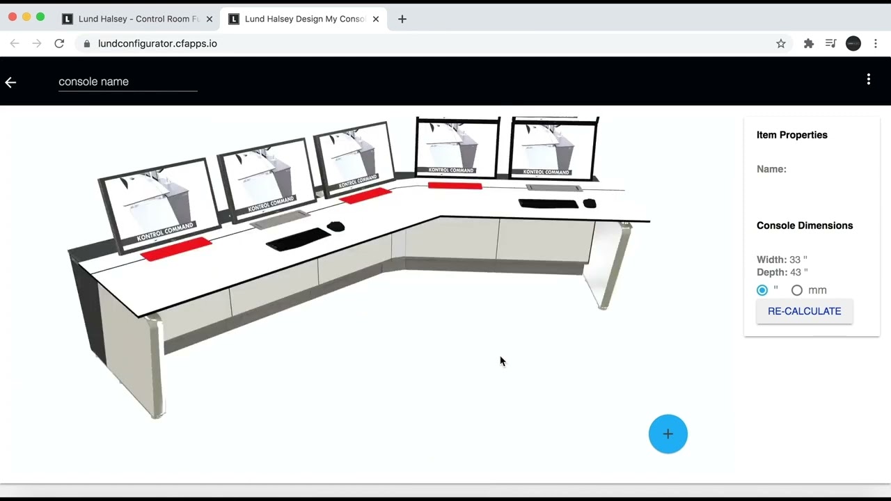The height and width of the screenshot is (501, 891).
Task: Click the Name: label in properties
Action: coord(771,169)
